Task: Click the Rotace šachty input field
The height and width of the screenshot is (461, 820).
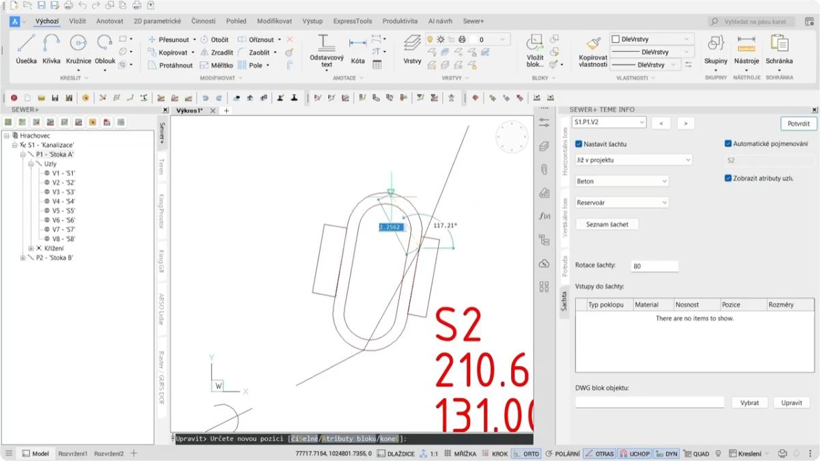Action: 654,266
